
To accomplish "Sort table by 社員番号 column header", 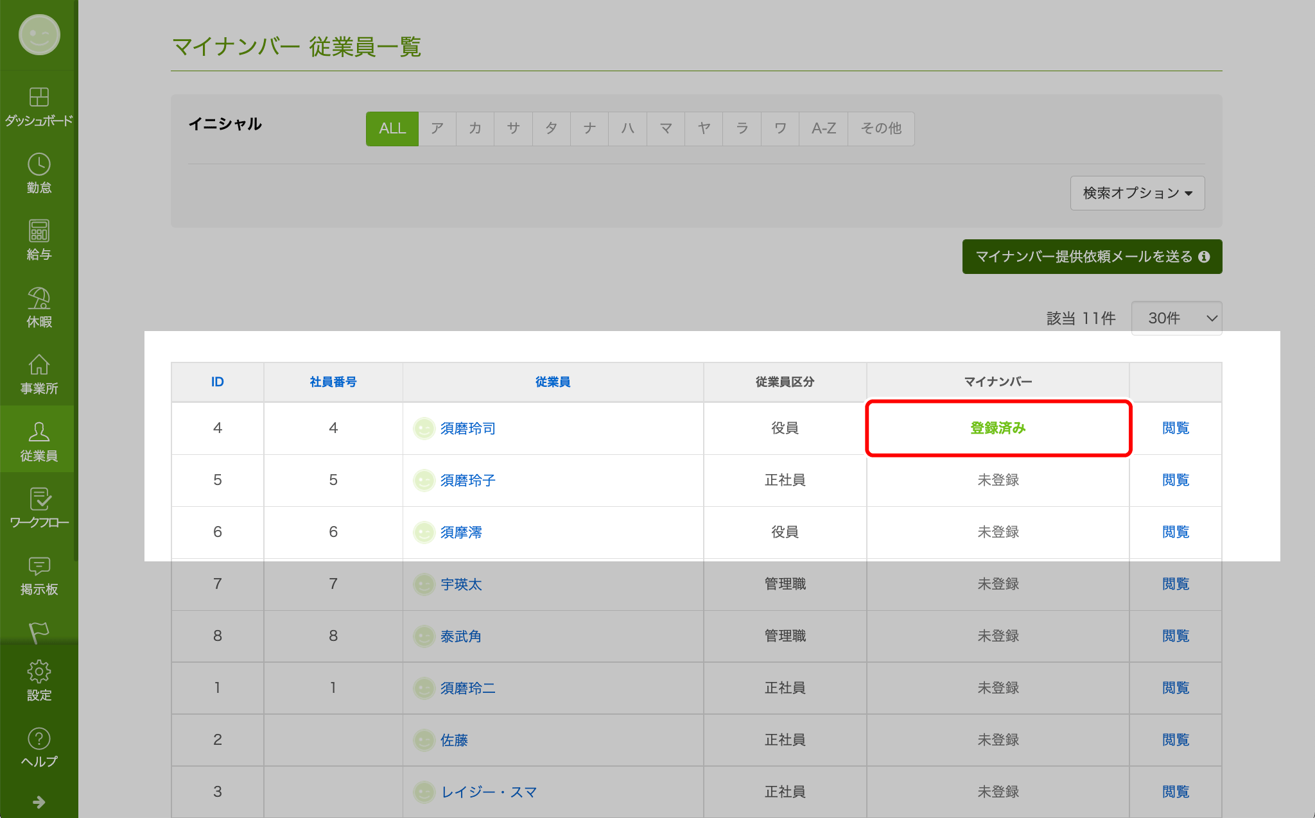I will [x=333, y=382].
